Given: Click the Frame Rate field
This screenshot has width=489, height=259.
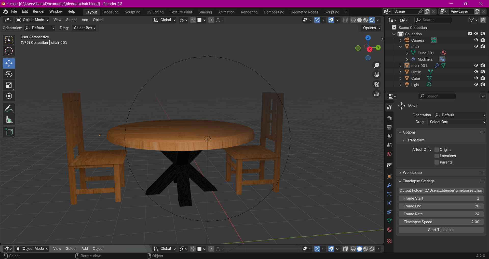Looking at the screenshot, I should coord(441,214).
